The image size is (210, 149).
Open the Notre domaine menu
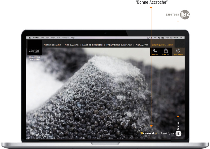click(x=52, y=45)
